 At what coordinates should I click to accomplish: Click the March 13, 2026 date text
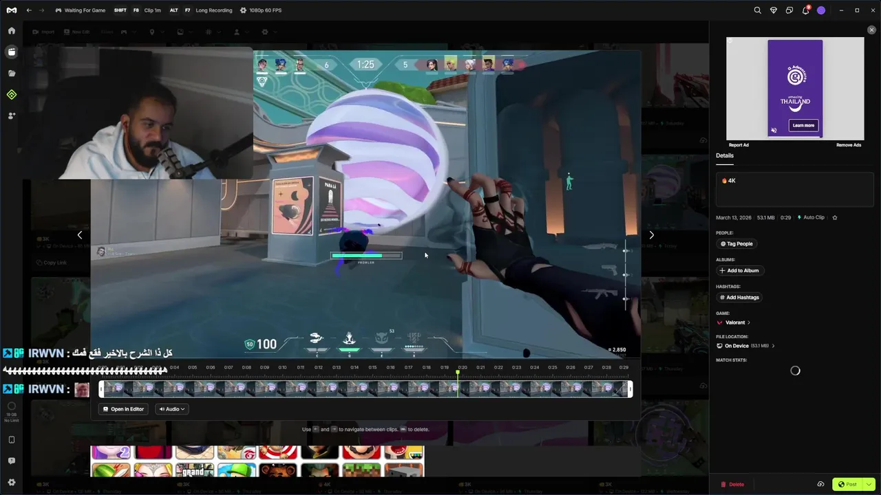point(734,217)
